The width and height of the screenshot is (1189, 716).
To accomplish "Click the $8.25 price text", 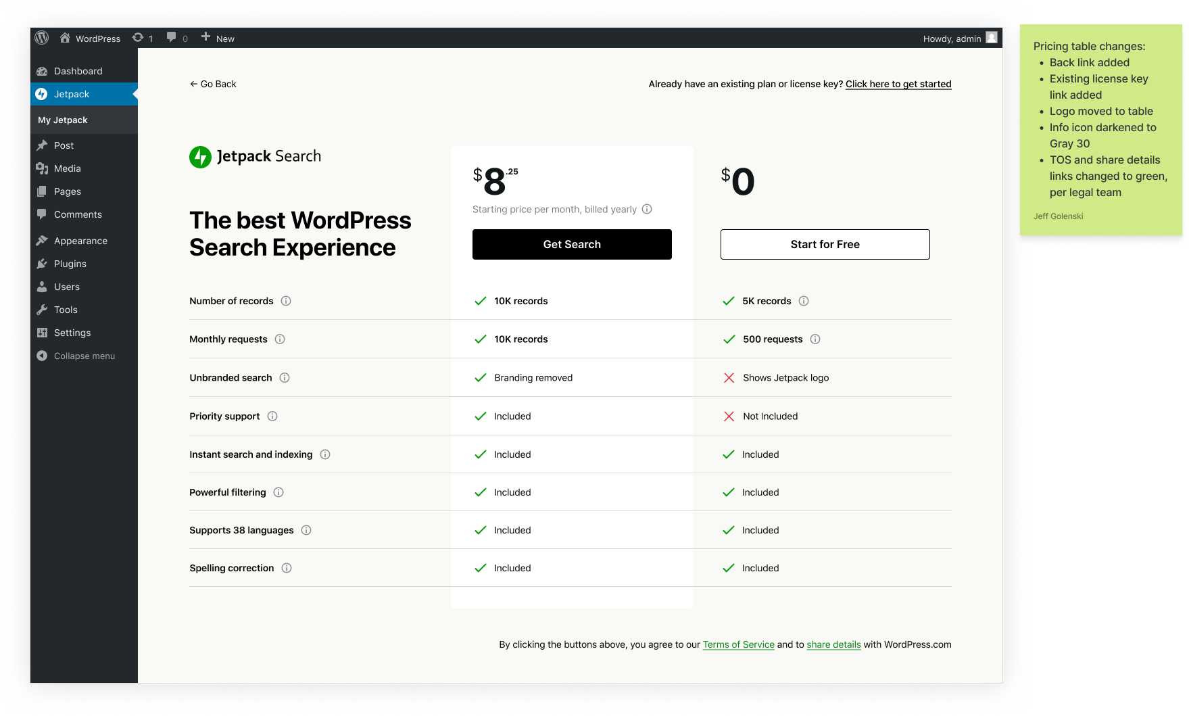I will point(495,181).
